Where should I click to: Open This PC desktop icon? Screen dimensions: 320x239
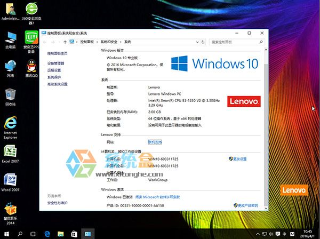coord(10,40)
